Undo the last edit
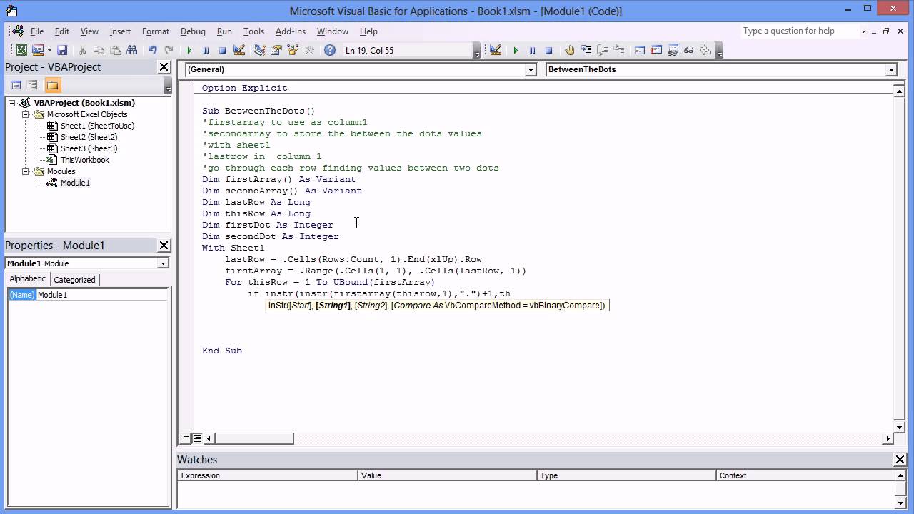This screenshot has height=514, width=914. (x=152, y=50)
